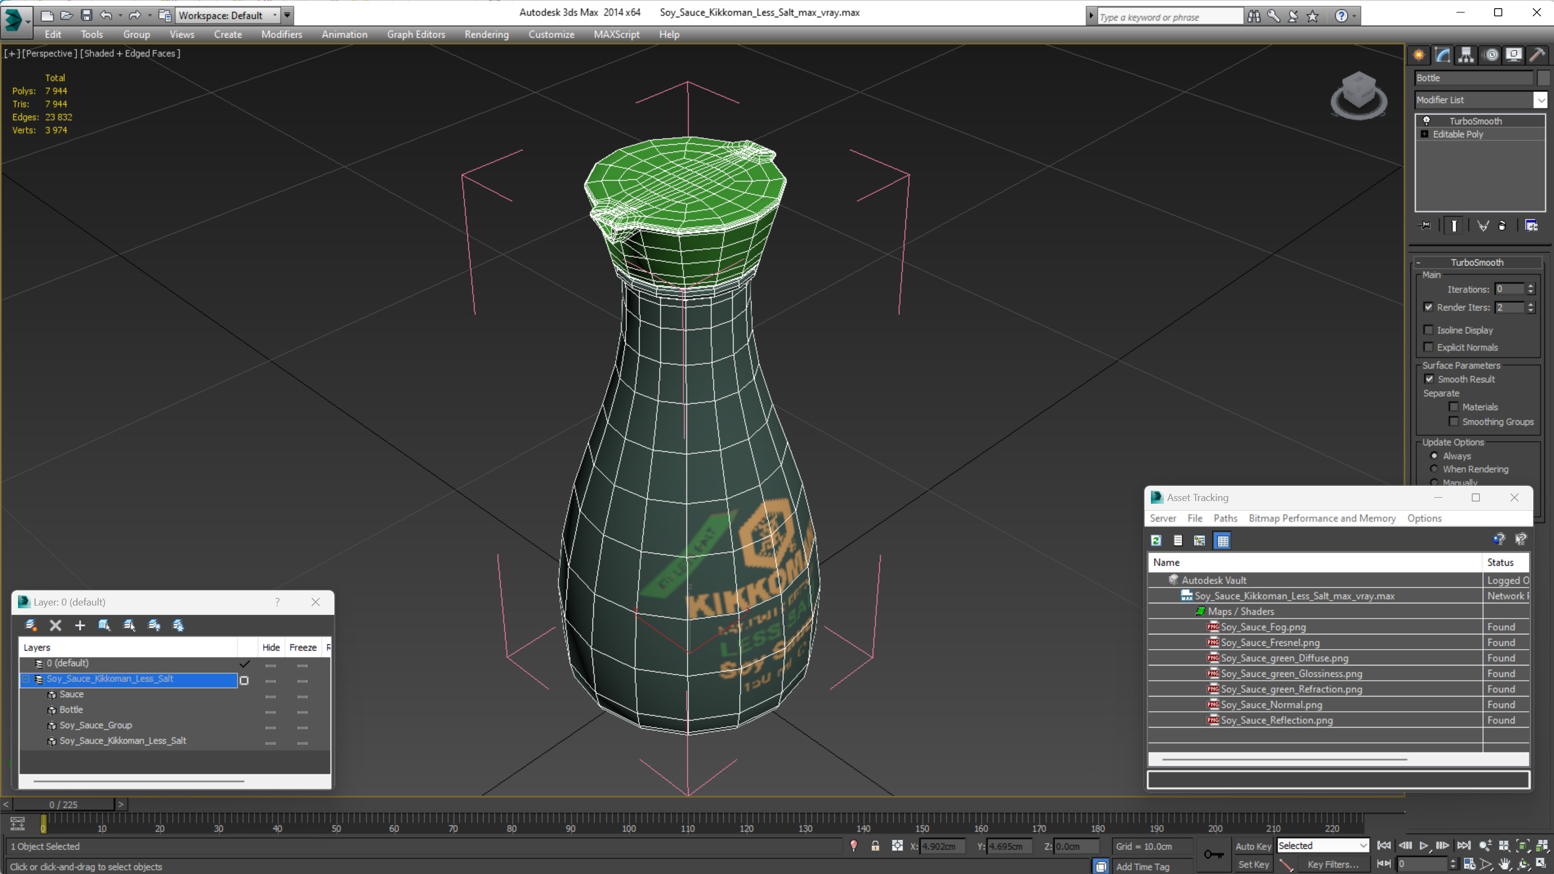
Task: Click Make Unique icon in modifier stack
Action: 1483,225
